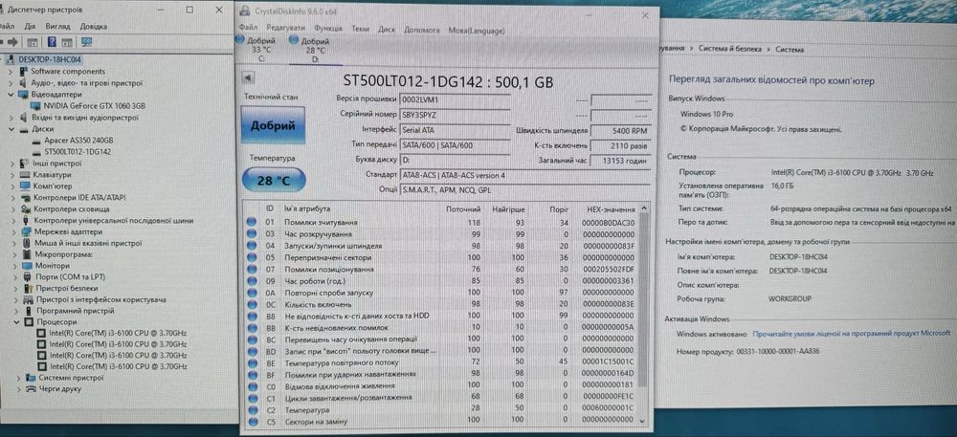Open the Дія menu in Device Manager
This screenshot has width=957, height=437.
pyautogui.click(x=30, y=26)
